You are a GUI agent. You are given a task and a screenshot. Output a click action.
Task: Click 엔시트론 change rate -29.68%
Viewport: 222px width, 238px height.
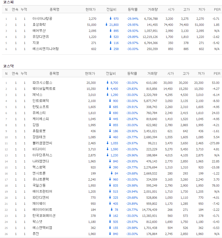132,173
